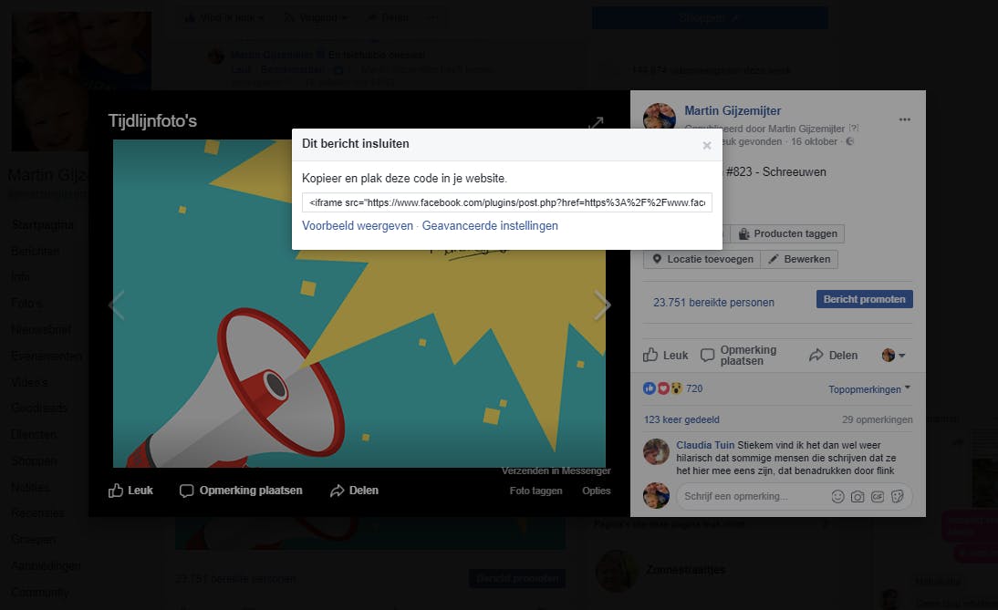Image resolution: width=998 pixels, height=610 pixels.
Task: Open 'Topopmerkingen' sort dropdown
Action: pos(869,388)
